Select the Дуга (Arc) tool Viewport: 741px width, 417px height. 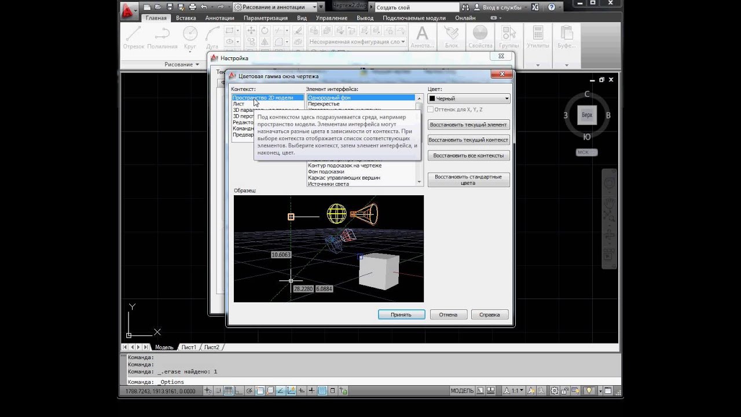click(212, 38)
